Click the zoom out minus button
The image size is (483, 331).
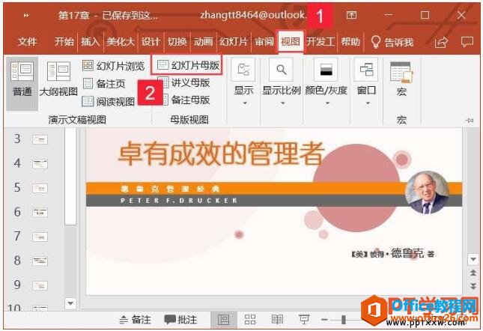click(x=324, y=320)
